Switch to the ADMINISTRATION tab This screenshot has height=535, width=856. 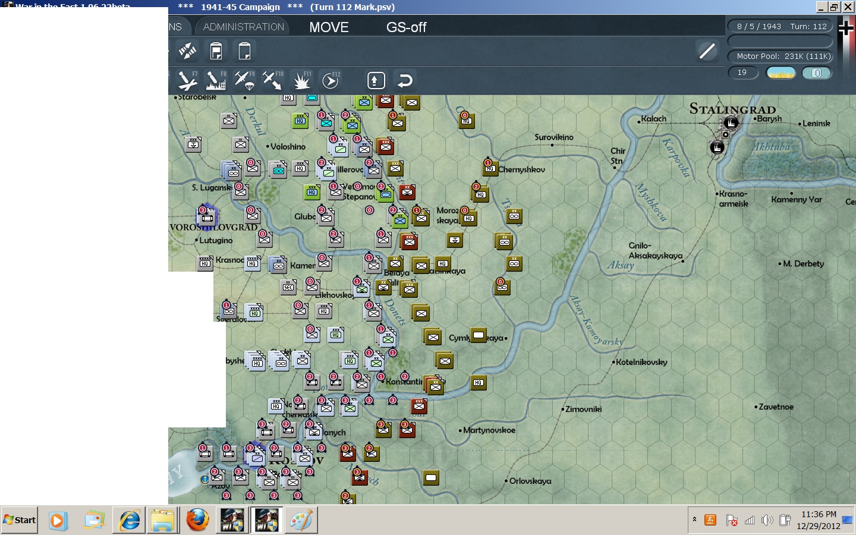pos(244,27)
